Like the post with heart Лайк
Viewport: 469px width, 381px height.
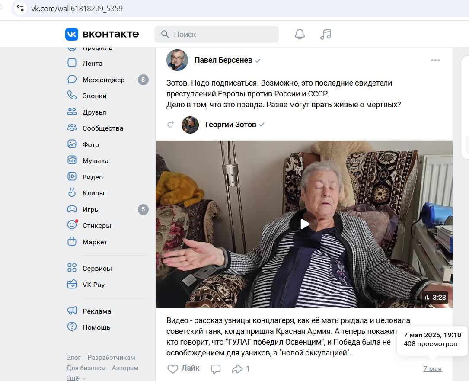tap(183, 368)
